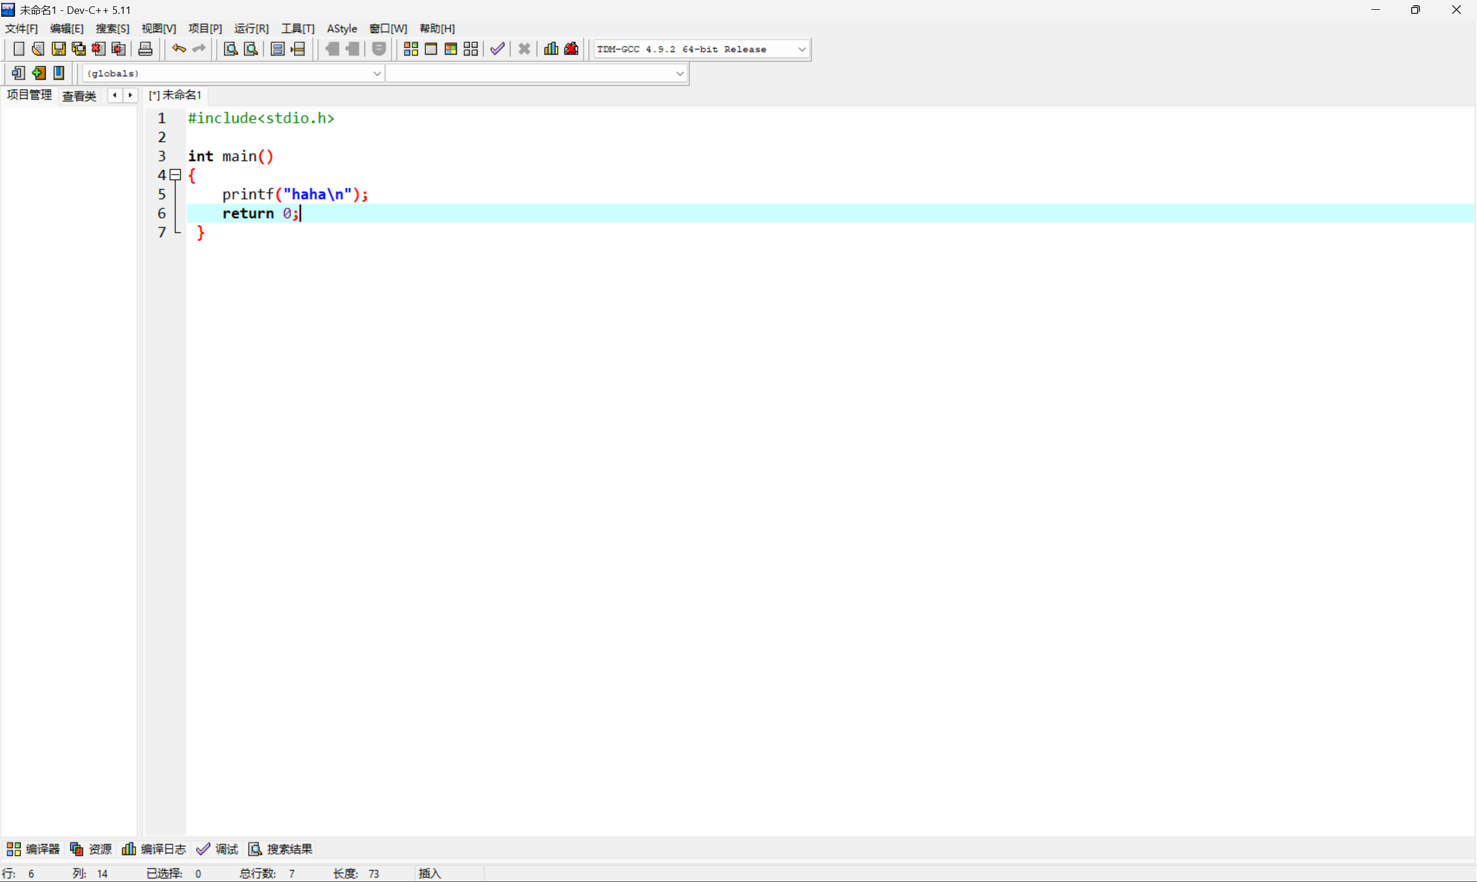Open the (globals) scope dropdown
This screenshot has width=1477, height=882.
[x=376, y=74]
